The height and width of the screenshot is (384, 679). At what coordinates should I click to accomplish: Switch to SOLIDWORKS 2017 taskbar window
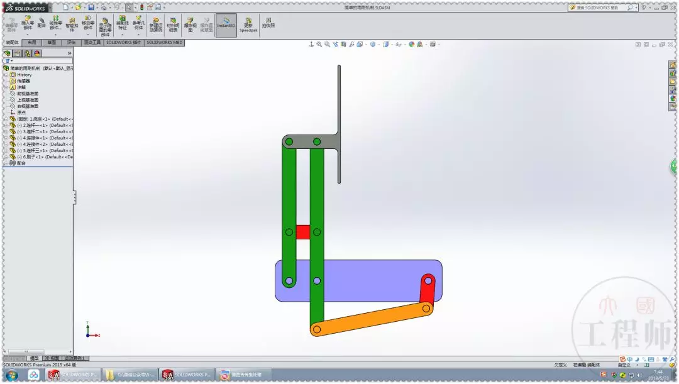(187, 375)
